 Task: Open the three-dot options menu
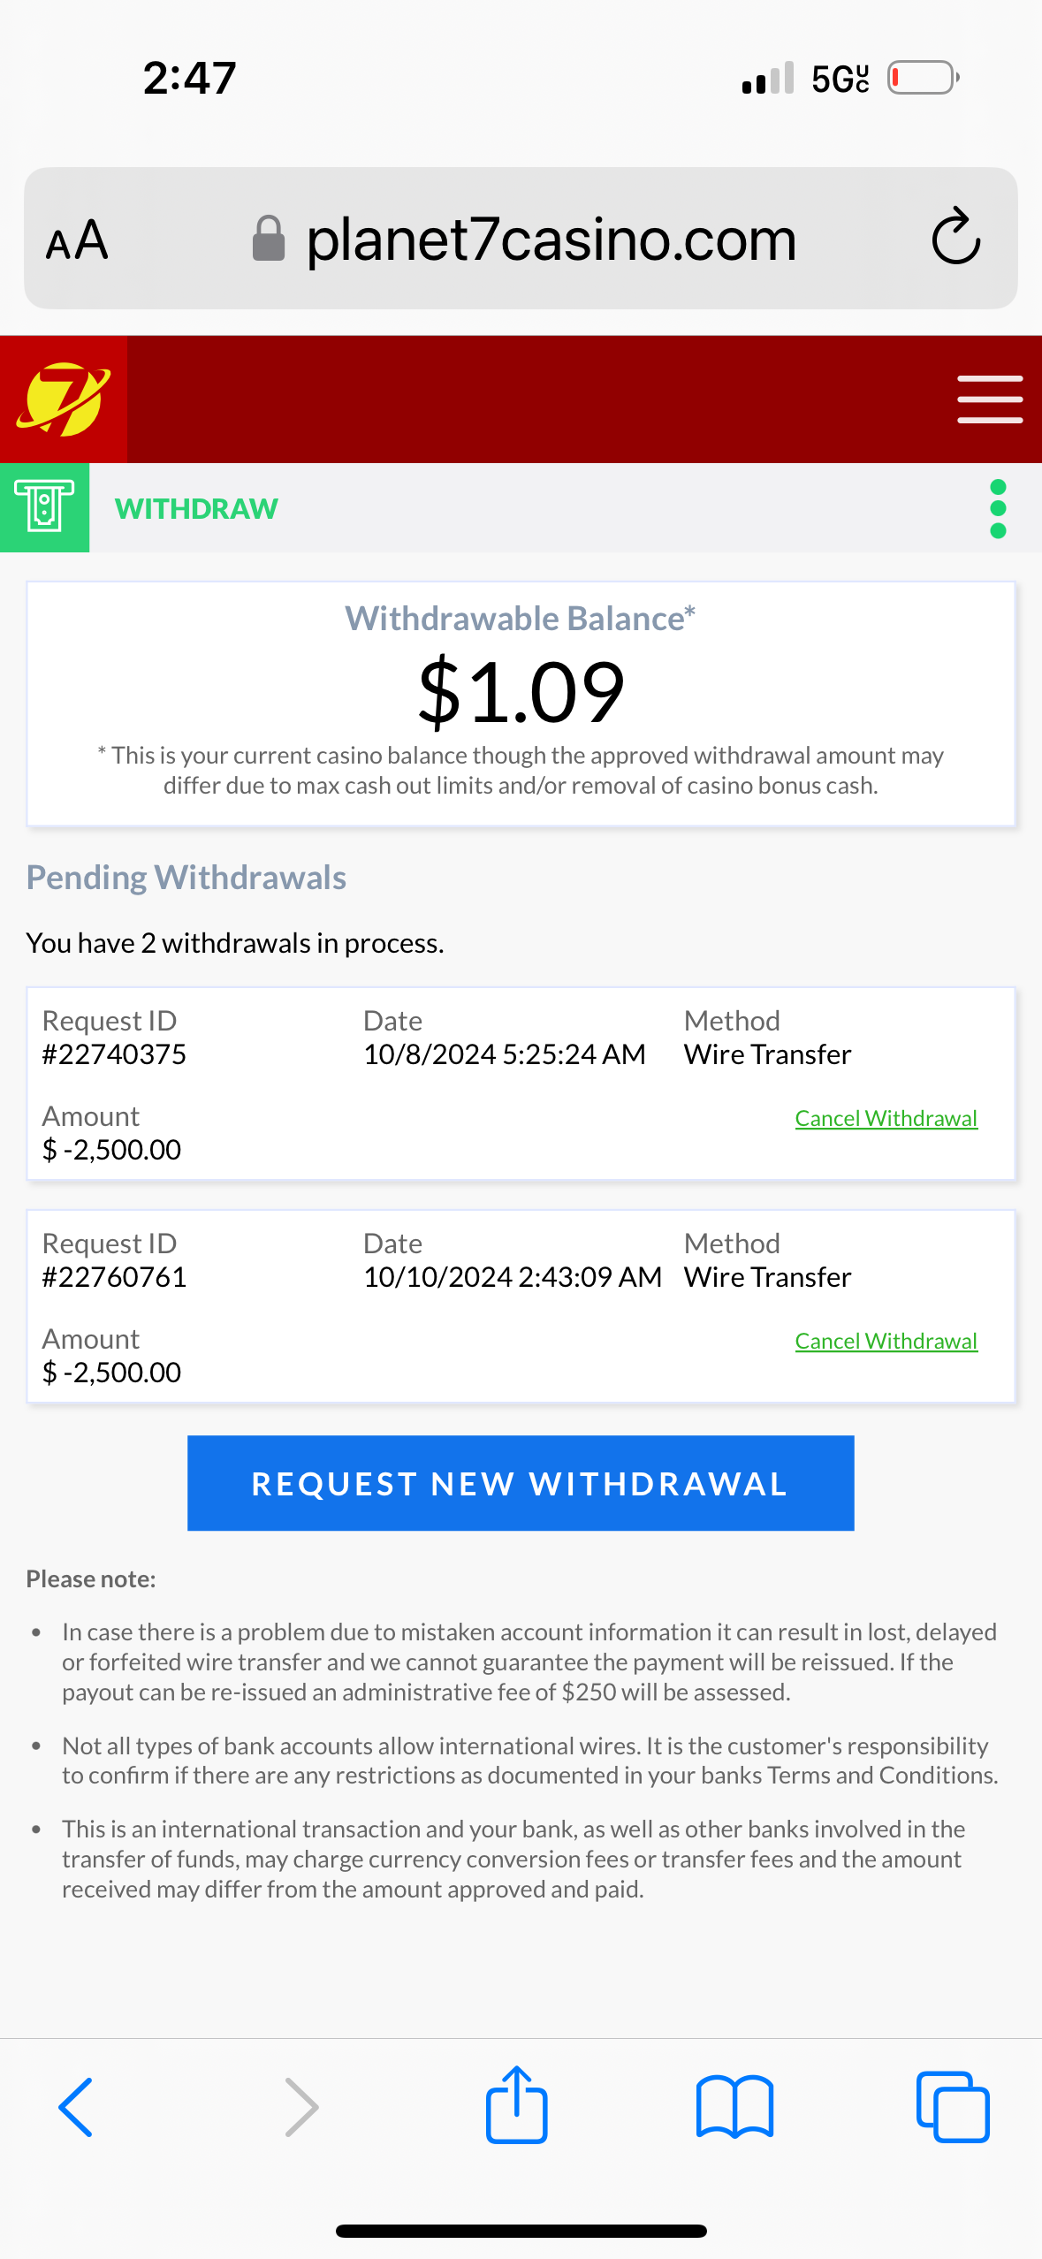coord(998,508)
